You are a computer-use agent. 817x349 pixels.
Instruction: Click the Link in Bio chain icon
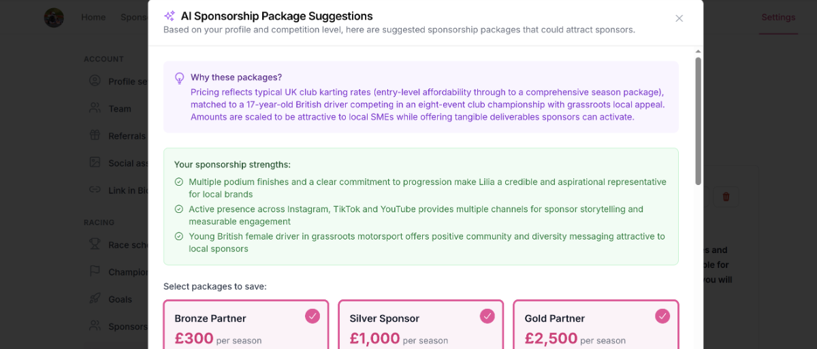coord(95,190)
